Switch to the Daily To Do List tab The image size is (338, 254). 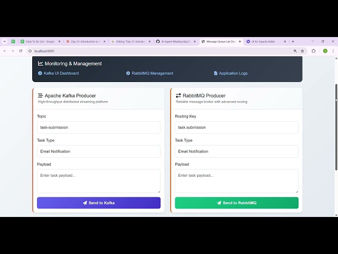point(40,41)
